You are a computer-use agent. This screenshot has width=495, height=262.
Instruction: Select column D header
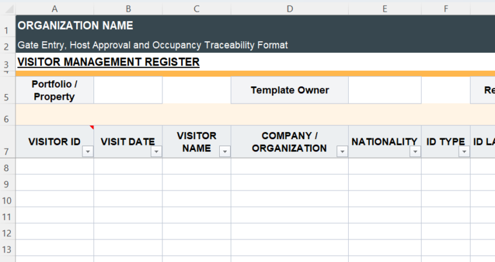tap(290, 9)
